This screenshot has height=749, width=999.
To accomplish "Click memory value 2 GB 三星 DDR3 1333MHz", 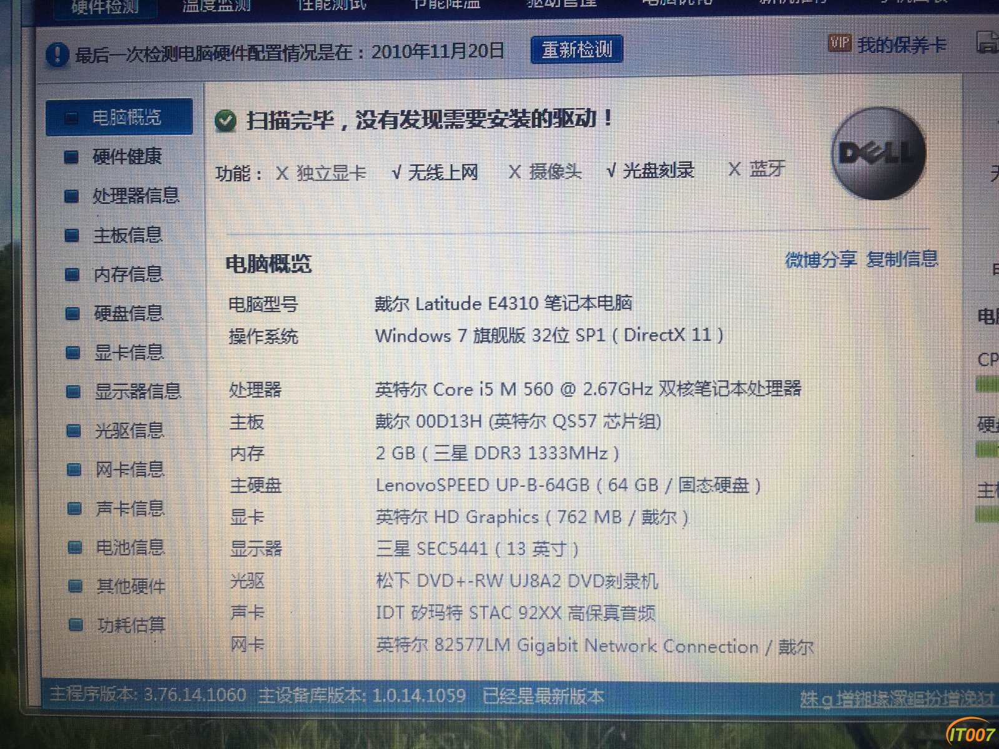I will (498, 453).
